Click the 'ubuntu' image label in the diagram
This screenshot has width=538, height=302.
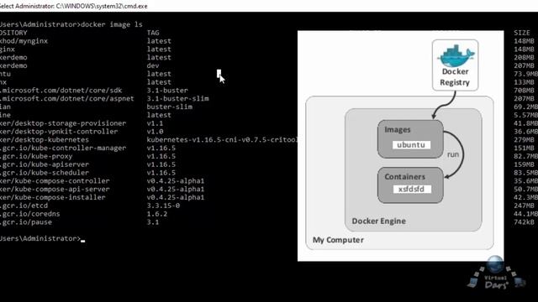click(x=411, y=145)
